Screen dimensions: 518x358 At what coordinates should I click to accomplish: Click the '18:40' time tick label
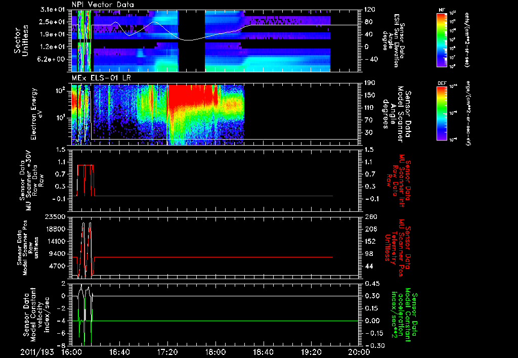(263, 352)
